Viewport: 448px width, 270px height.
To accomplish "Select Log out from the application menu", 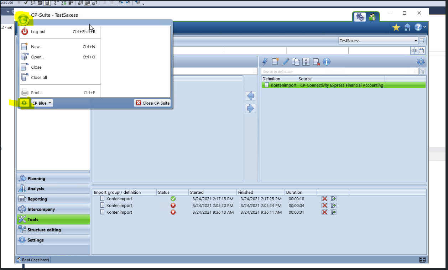I will click(38, 32).
